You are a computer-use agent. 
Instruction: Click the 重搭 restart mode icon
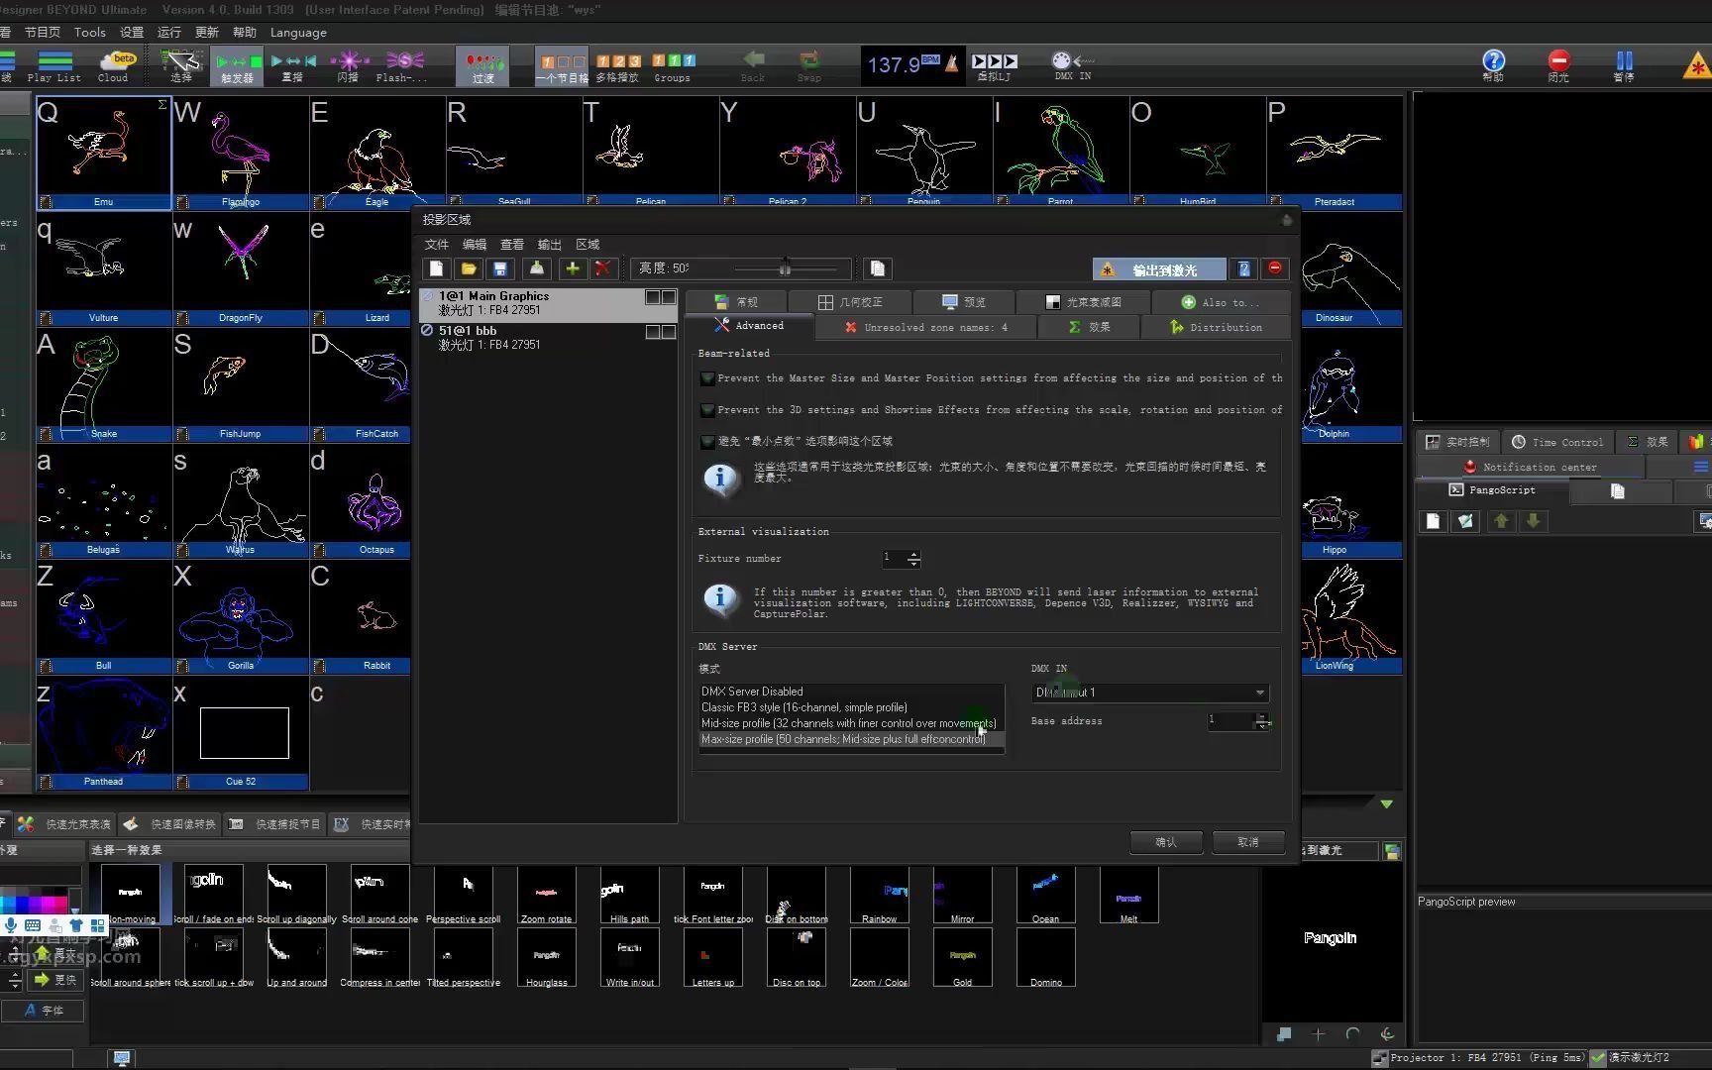[x=293, y=66]
